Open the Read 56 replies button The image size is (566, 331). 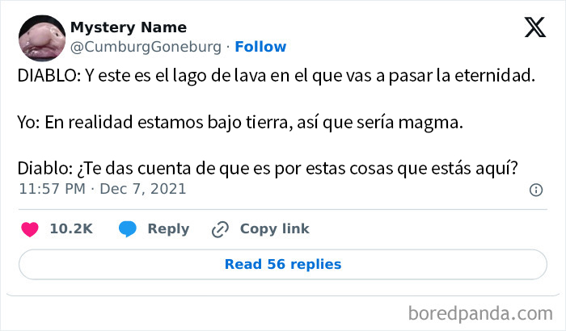coord(283,264)
